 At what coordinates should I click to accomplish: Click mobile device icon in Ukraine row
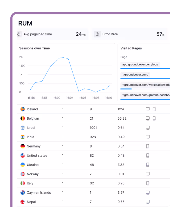[x=148, y=165]
